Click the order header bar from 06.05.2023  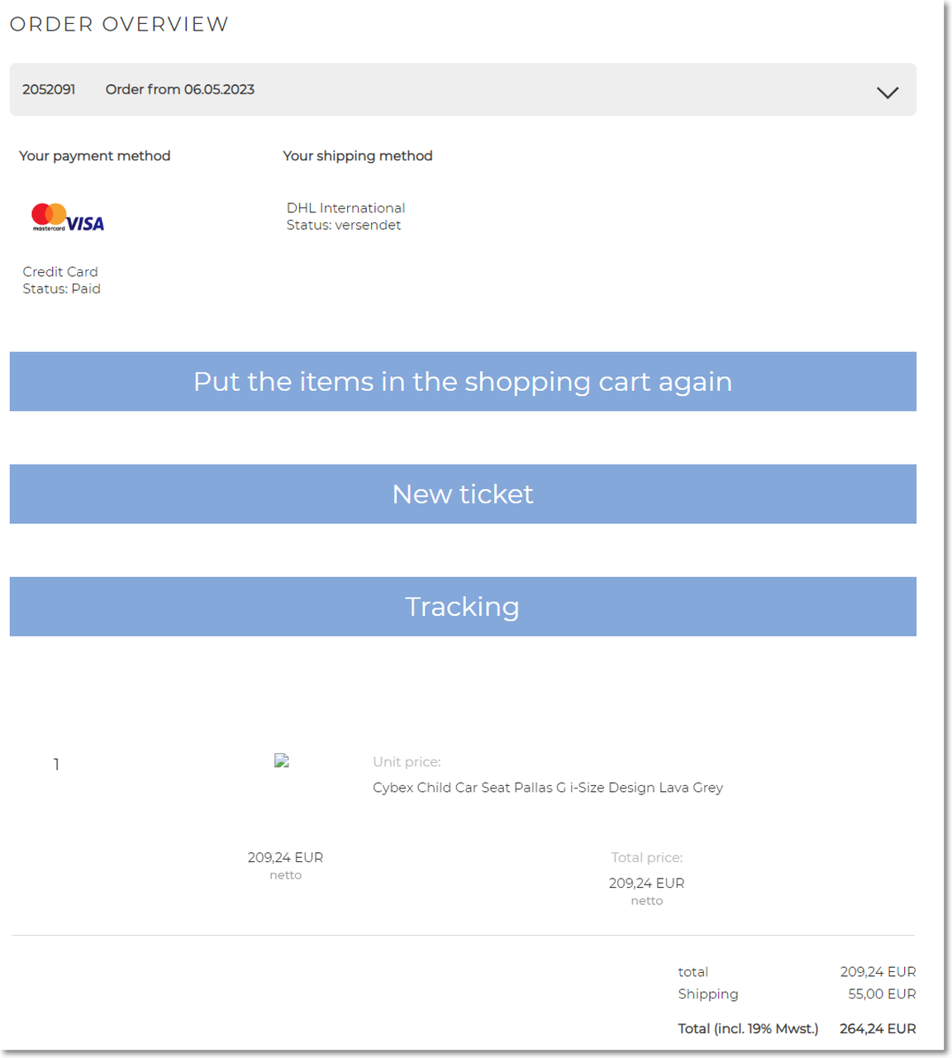463,89
